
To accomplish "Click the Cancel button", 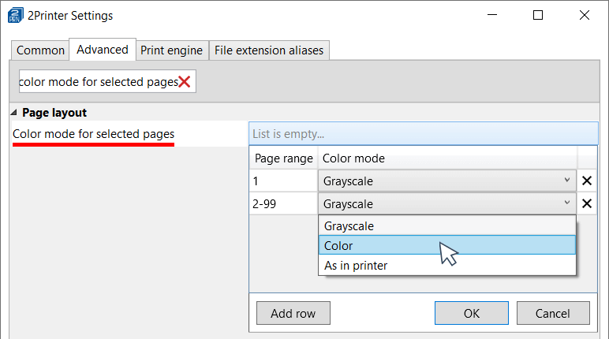I will coord(552,313).
